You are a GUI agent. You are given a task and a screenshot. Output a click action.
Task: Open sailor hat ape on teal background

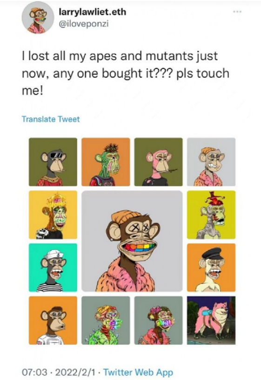click(x=53, y=268)
